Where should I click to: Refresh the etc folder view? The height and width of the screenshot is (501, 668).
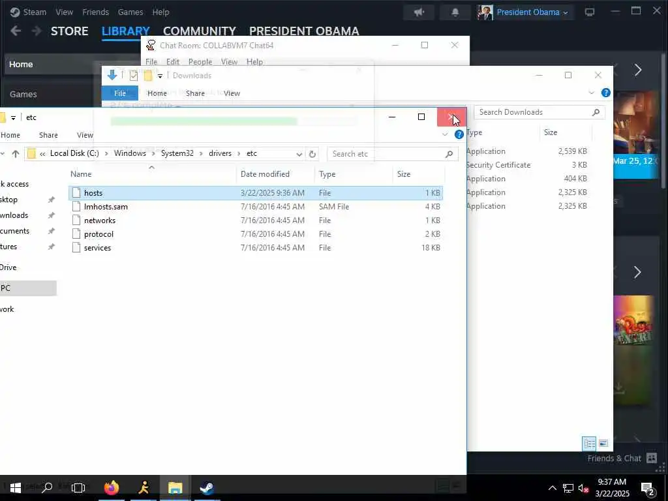[x=312, y=154]
